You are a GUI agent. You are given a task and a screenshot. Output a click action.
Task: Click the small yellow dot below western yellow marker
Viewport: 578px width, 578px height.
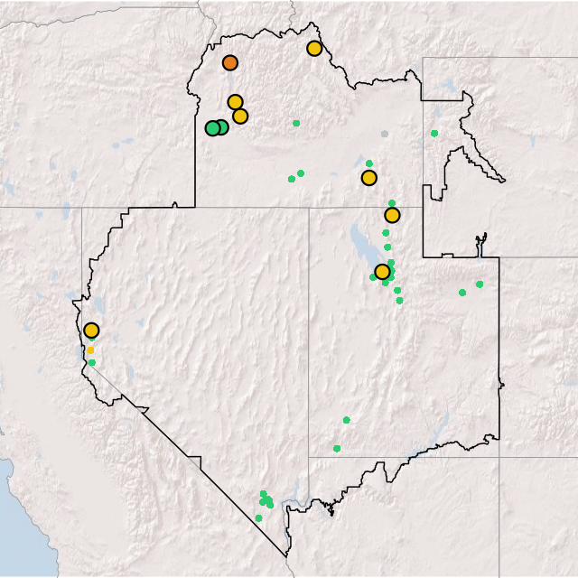[x=90, y=350]
